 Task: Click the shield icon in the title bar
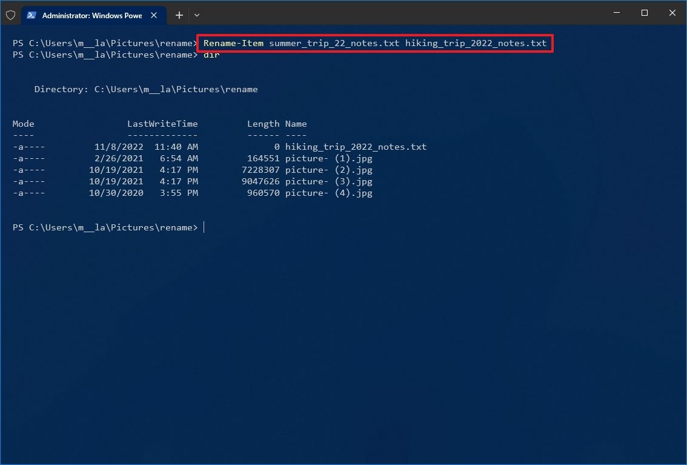pyautogui.click(x=10, y=15)
